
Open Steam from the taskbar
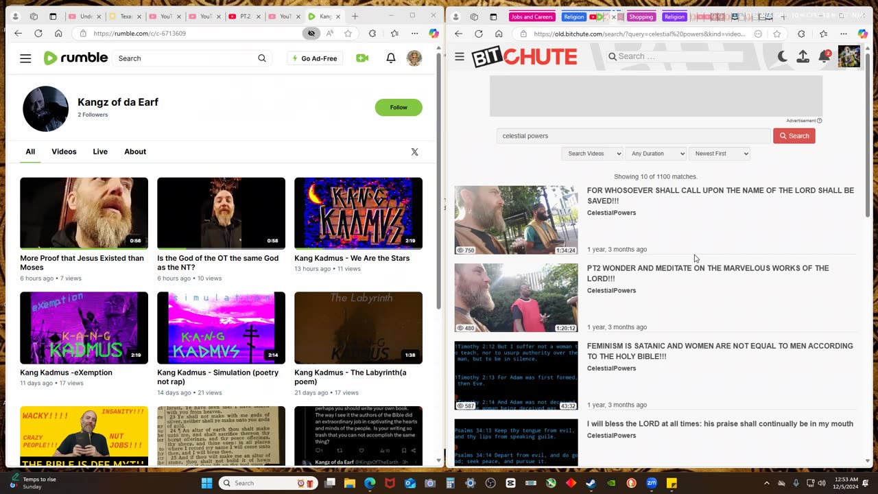point(591,483)
